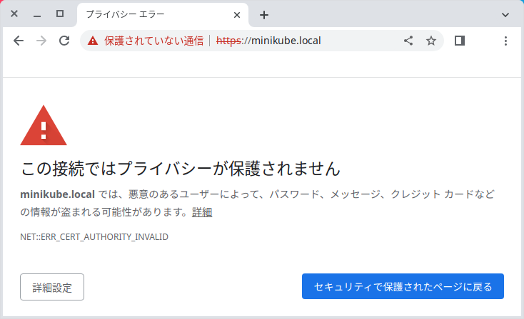Bookmark this page with the star icon
The width and height of the screenshot is (524, 319).
click(x=431, y=41)
